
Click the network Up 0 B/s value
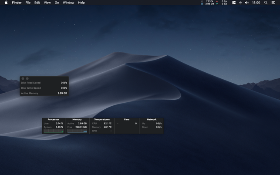coord(159,123)
